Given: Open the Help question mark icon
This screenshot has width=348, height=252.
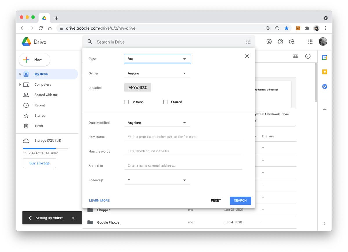Looking at the screenshot, I should (280, 42).
